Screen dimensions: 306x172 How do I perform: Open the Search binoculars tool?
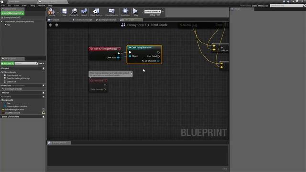pyautogui.click(x=84, y=12)
